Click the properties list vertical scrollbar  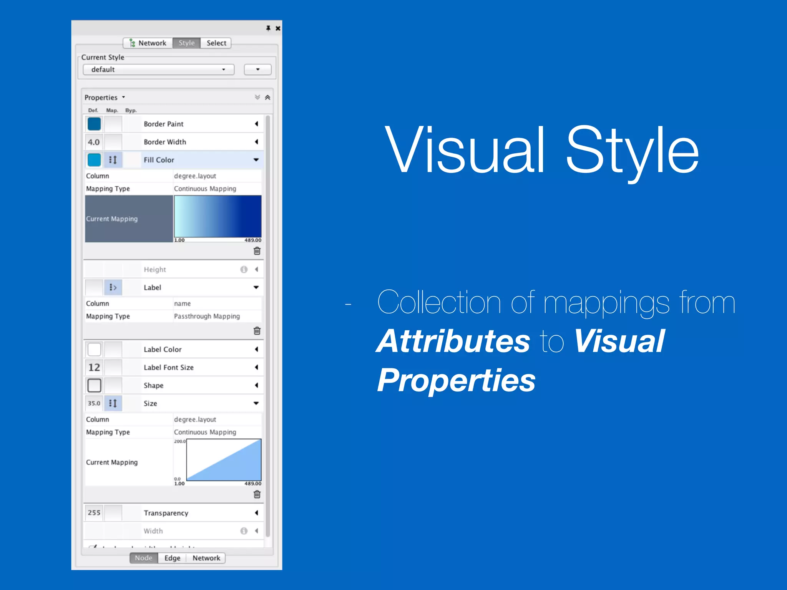(268, 326)
